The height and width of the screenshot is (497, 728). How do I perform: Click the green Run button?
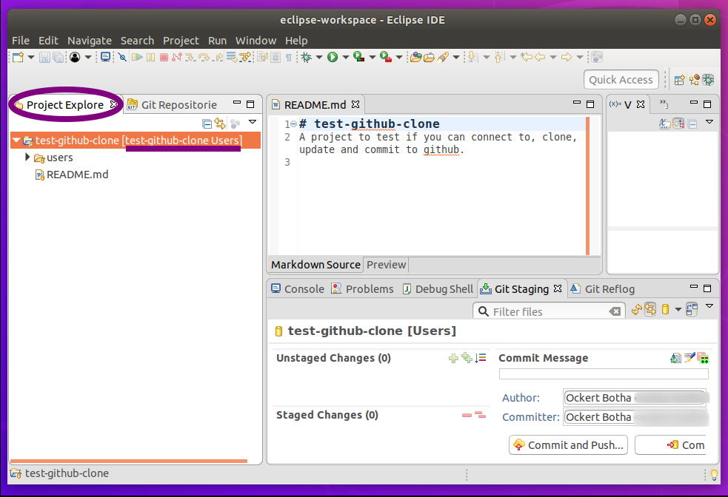[x=333, y=57]
